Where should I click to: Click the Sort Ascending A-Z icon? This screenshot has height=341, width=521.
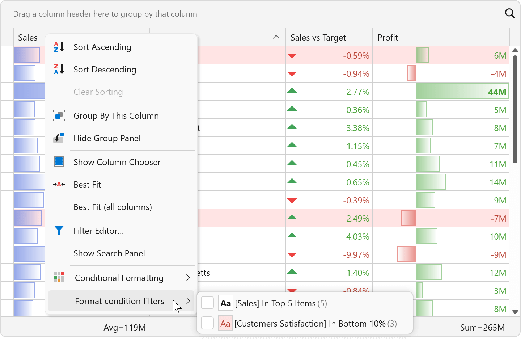pos(59,47)
